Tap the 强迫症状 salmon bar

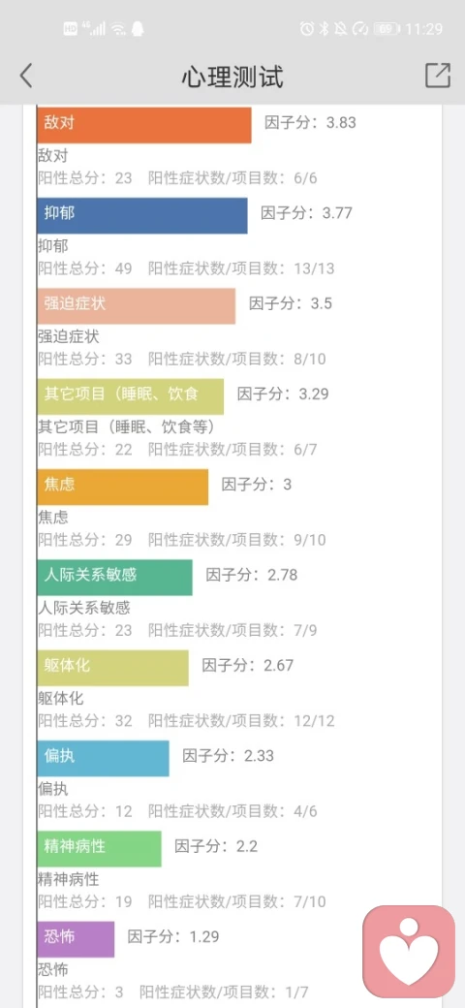tap(137, 306)
